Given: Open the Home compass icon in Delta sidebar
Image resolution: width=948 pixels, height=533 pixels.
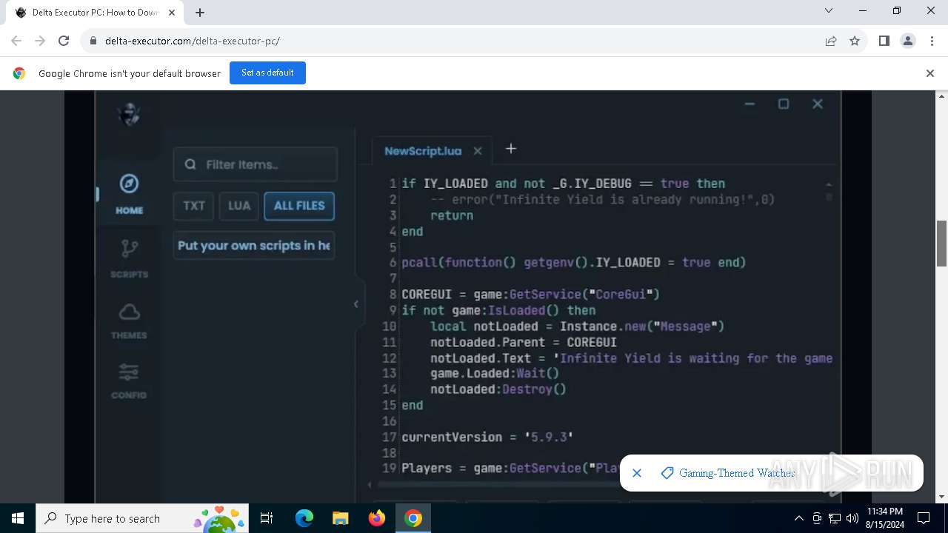Looking at the screenshot, I should coord(129,184).
